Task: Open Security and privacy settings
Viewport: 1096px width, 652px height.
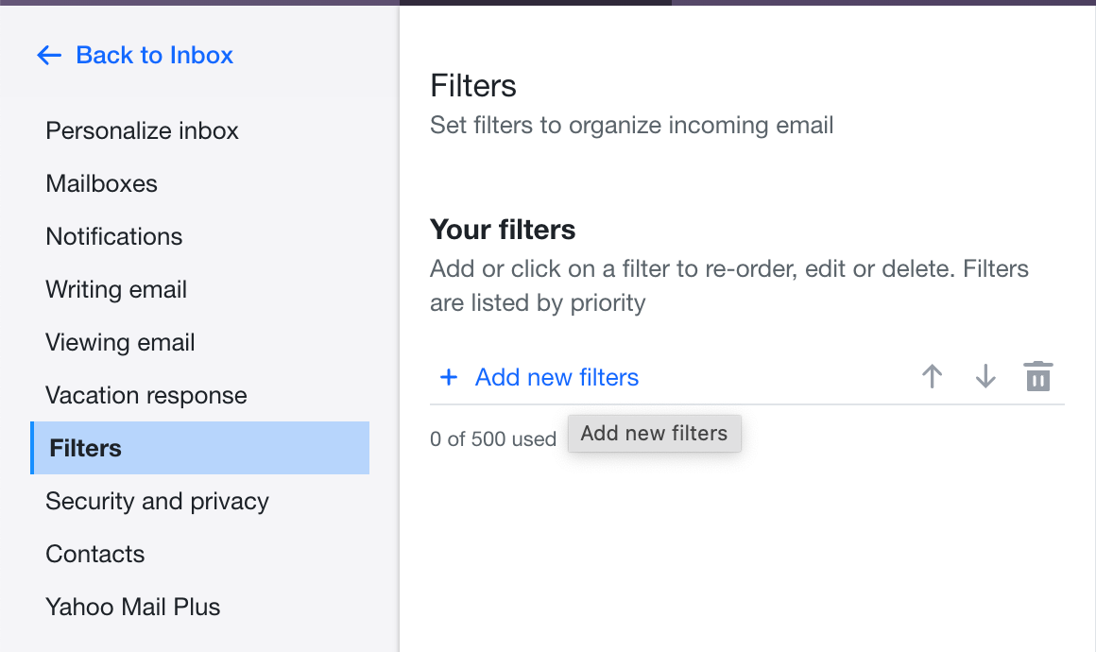Action: coord(157,501)
